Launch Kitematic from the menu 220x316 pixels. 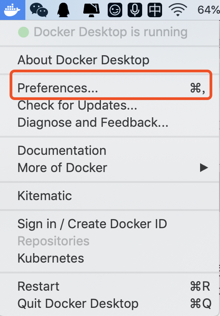[x=110, y=196]
